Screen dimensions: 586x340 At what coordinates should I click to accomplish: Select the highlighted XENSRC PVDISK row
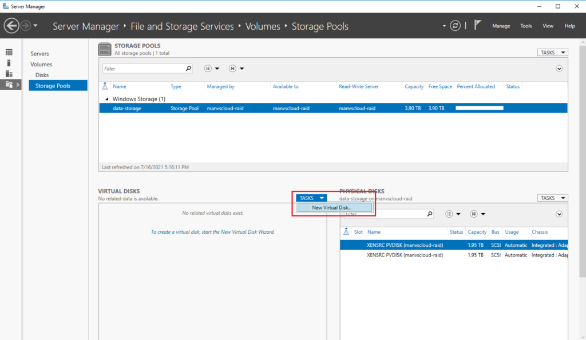(x=454, y=245)
